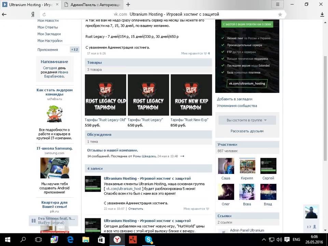The image size is (328, 246).
Task: Open vk.com/ultranium_host link in post
Action: [124, 189]
